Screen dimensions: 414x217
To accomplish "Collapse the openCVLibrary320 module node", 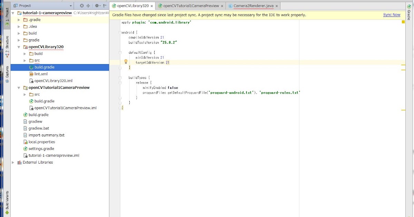I will tap(19, 47).
